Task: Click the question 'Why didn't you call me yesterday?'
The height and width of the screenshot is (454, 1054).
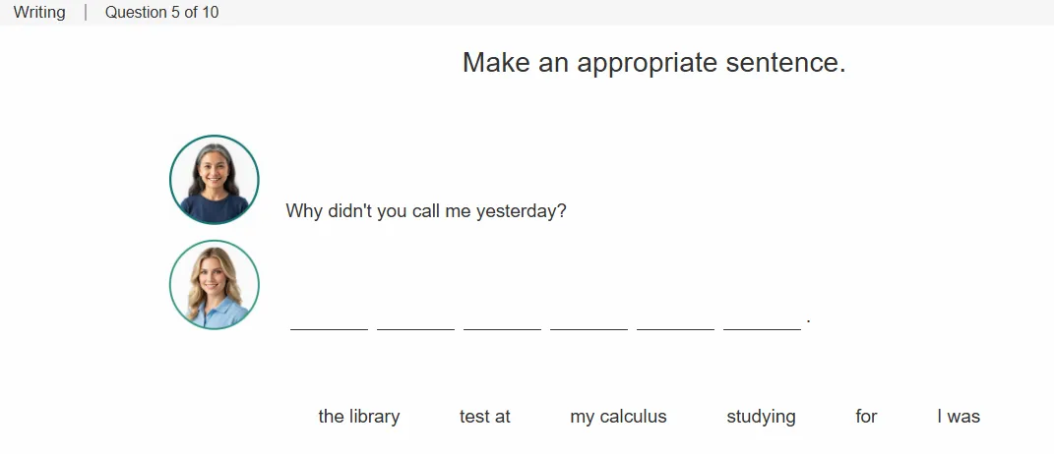Action: (426, 211)
